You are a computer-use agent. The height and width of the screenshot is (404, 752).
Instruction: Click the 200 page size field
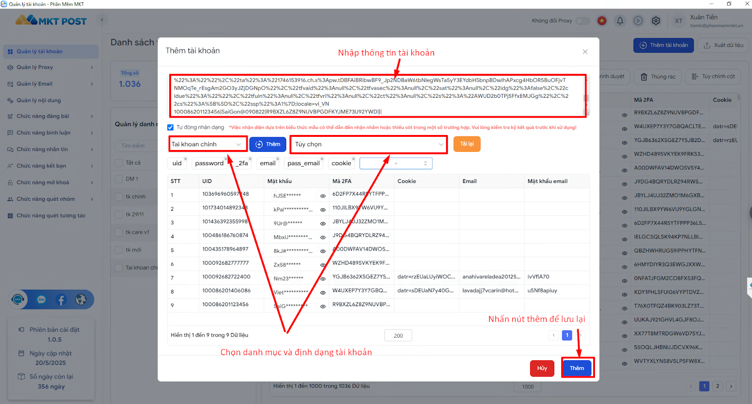pos(398,335)
